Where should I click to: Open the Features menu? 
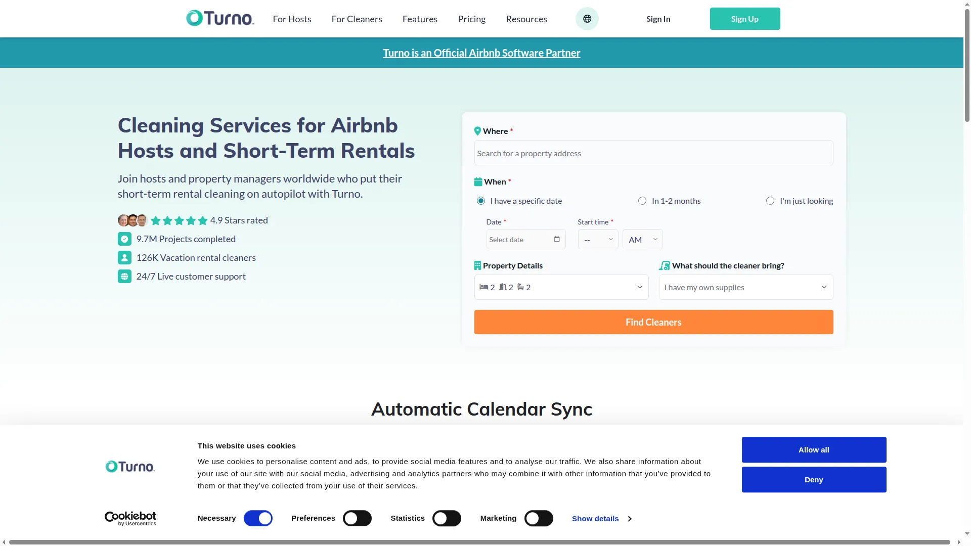tap(420, 19)
